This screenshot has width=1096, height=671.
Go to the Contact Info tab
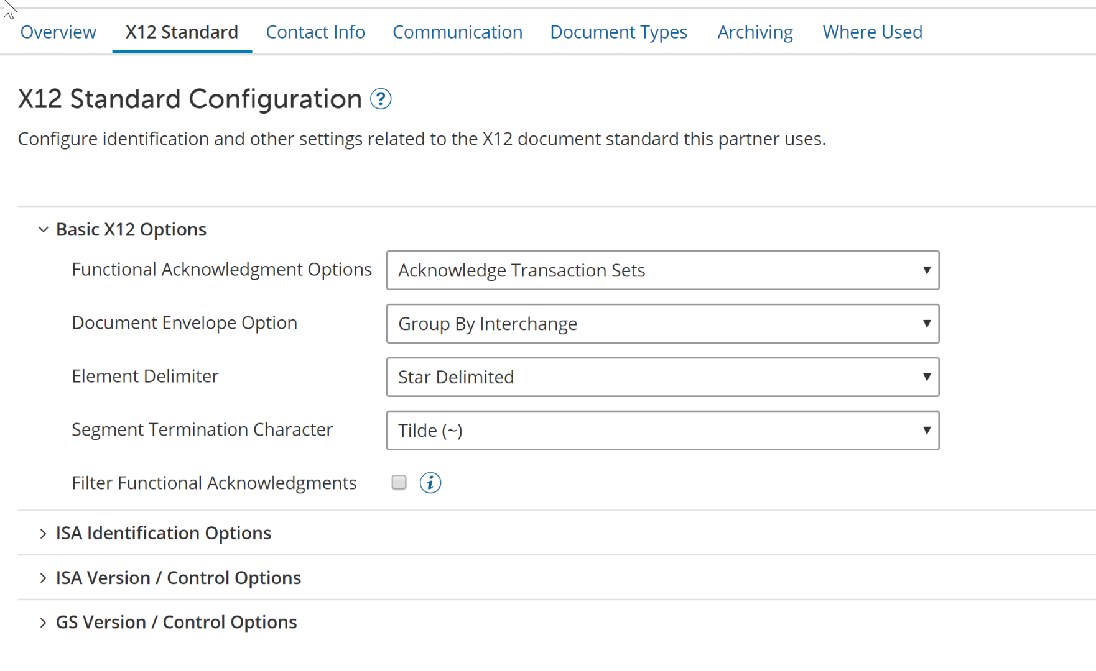tap(315, 32)
